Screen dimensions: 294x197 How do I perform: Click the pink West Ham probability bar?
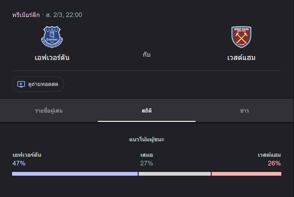[246, 174]
